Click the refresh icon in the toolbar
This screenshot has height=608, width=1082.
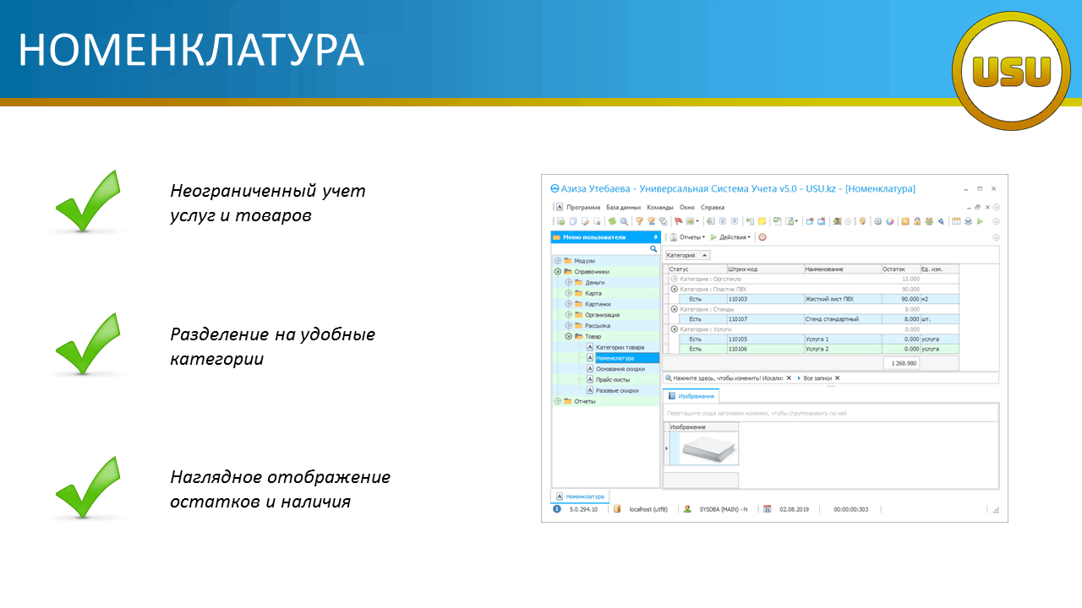click(612, 222)
